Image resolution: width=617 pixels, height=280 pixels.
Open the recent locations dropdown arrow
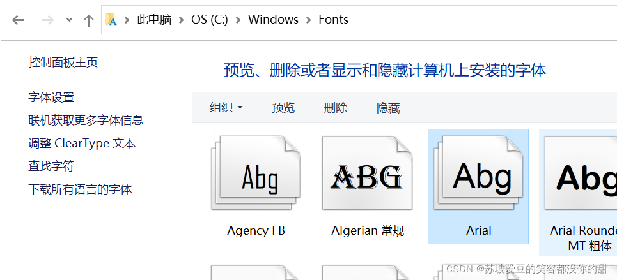(69, 20)
